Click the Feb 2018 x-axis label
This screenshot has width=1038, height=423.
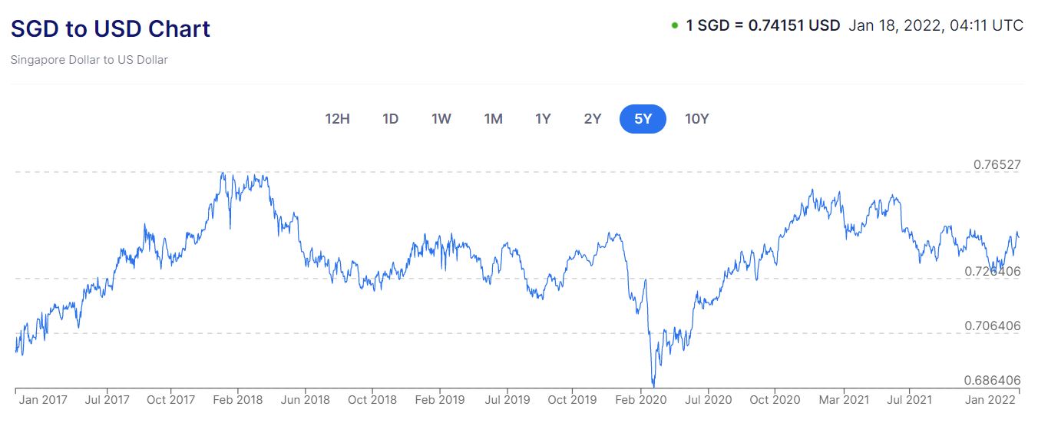coord(238,400)
